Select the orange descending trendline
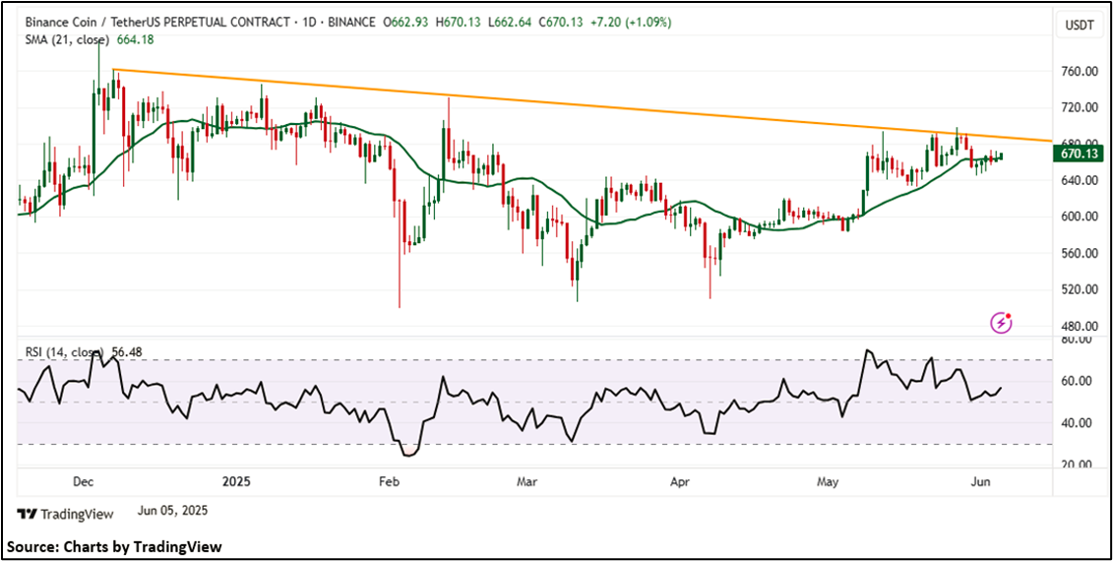This screenshot has width=1113, height=561. (582, 105)
